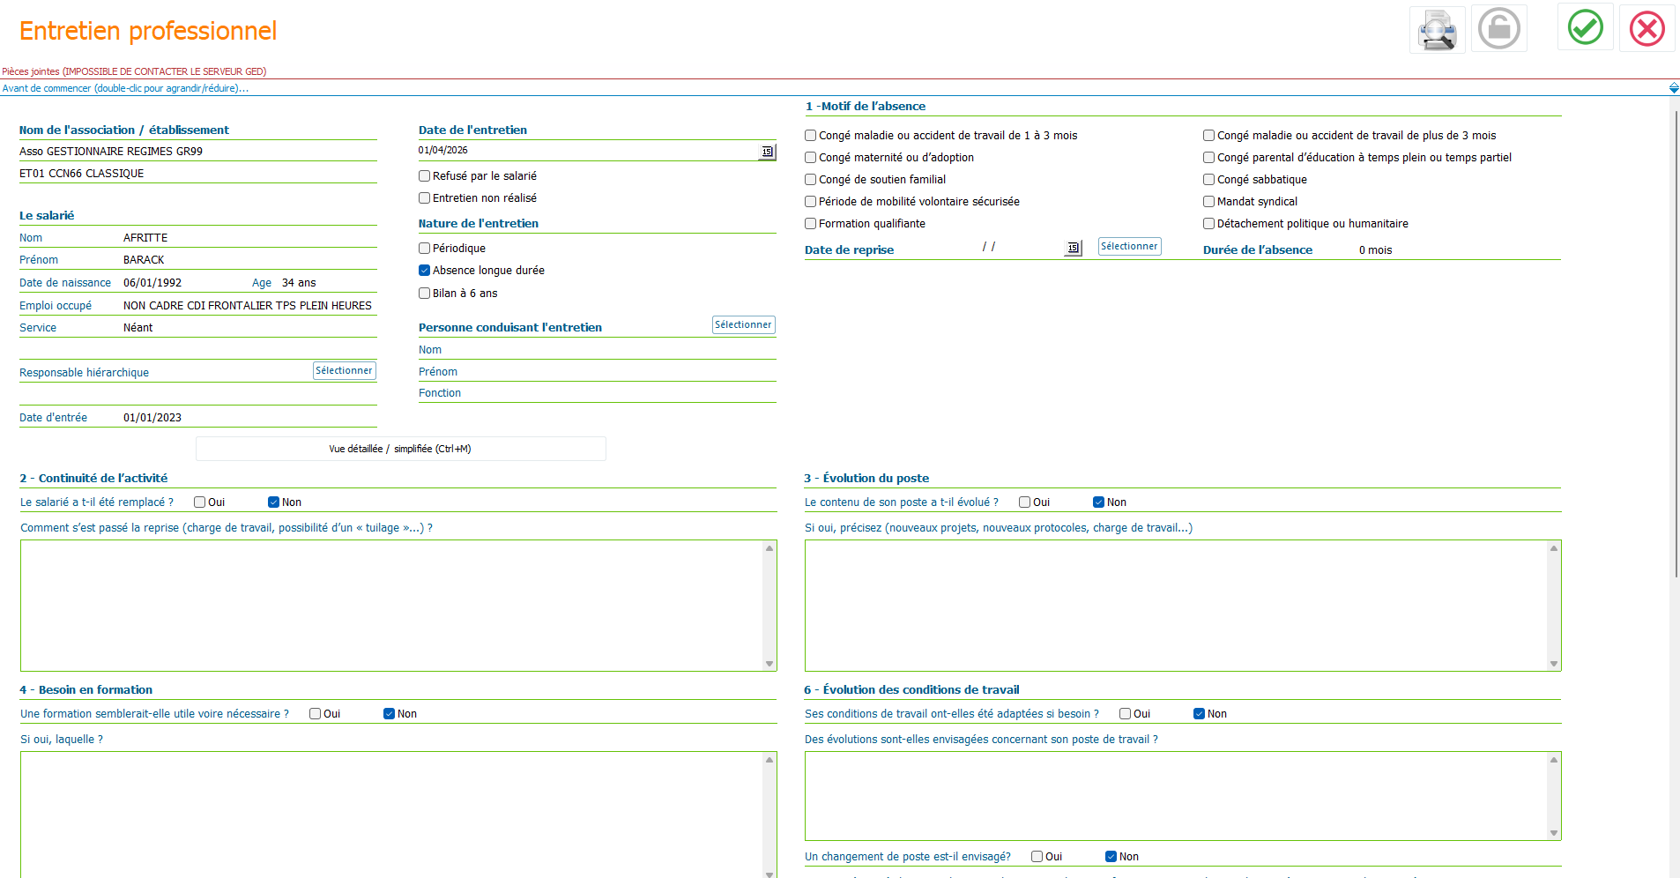Image resolution: width=1680 pixels, height=878 pixels.
Task: Check Période de mobilité volontaire sécurisée
Action: click(x=810, y=202)
